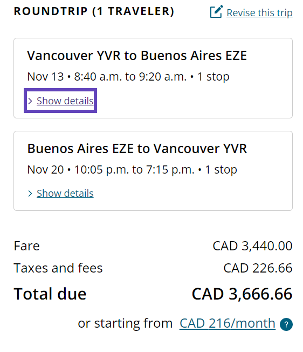Expand Show details for Vancouver to Buenos Aires

[65, 101]
